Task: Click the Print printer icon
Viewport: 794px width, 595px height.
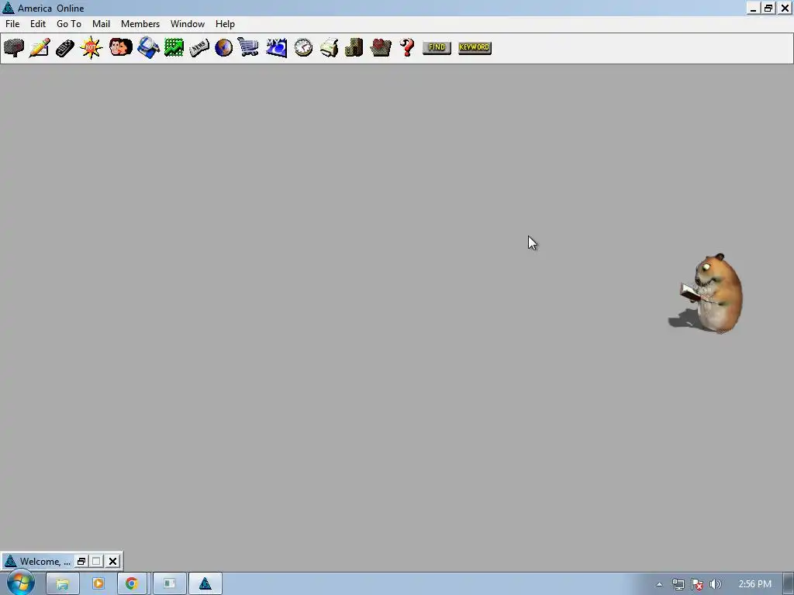Action: click(x=329, y=47)
